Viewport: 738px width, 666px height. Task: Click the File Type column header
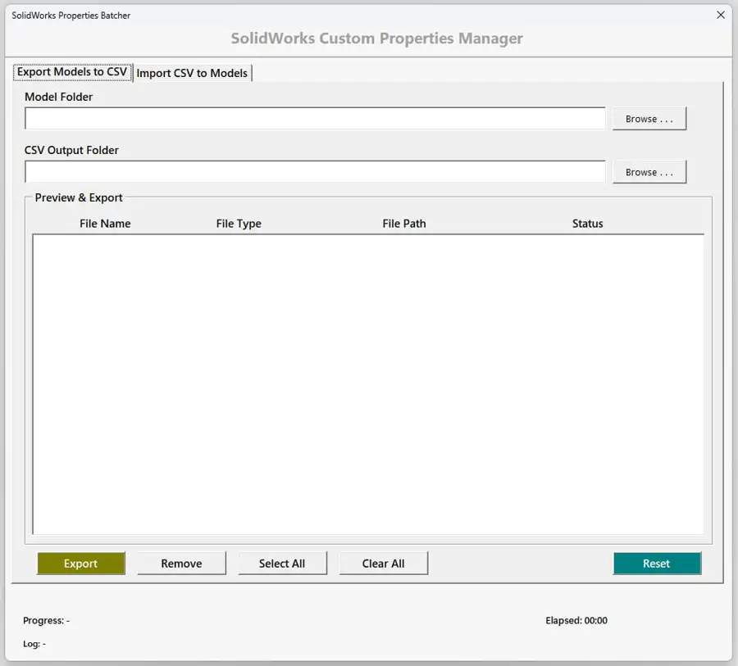click(x=239, y=223)
